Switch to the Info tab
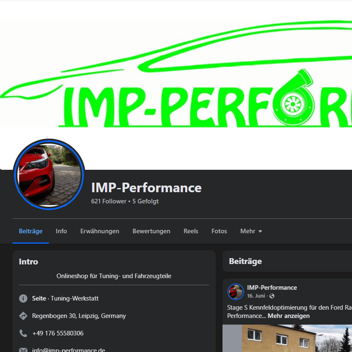This screenshot has width=352, height=352. click(x=61, y=231)
